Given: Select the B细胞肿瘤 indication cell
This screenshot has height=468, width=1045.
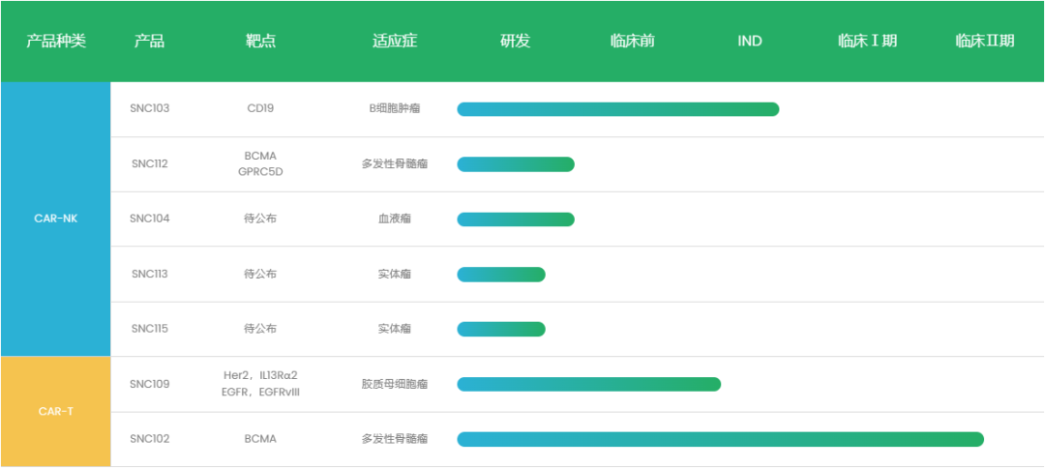Looking at the screenshot, I should 395,108.
